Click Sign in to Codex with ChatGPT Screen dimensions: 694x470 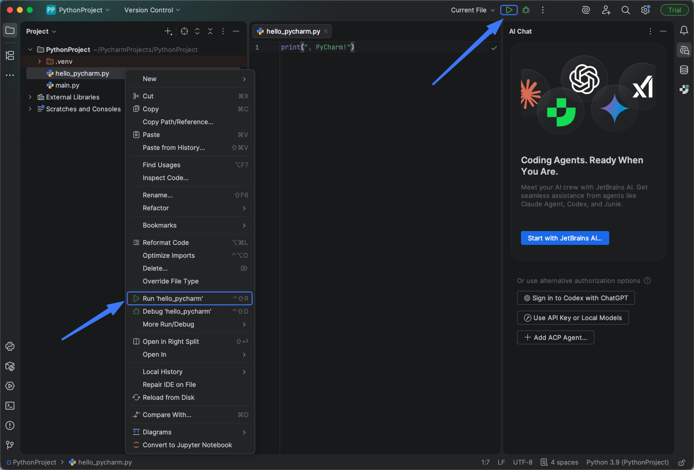tap(576, 298)
